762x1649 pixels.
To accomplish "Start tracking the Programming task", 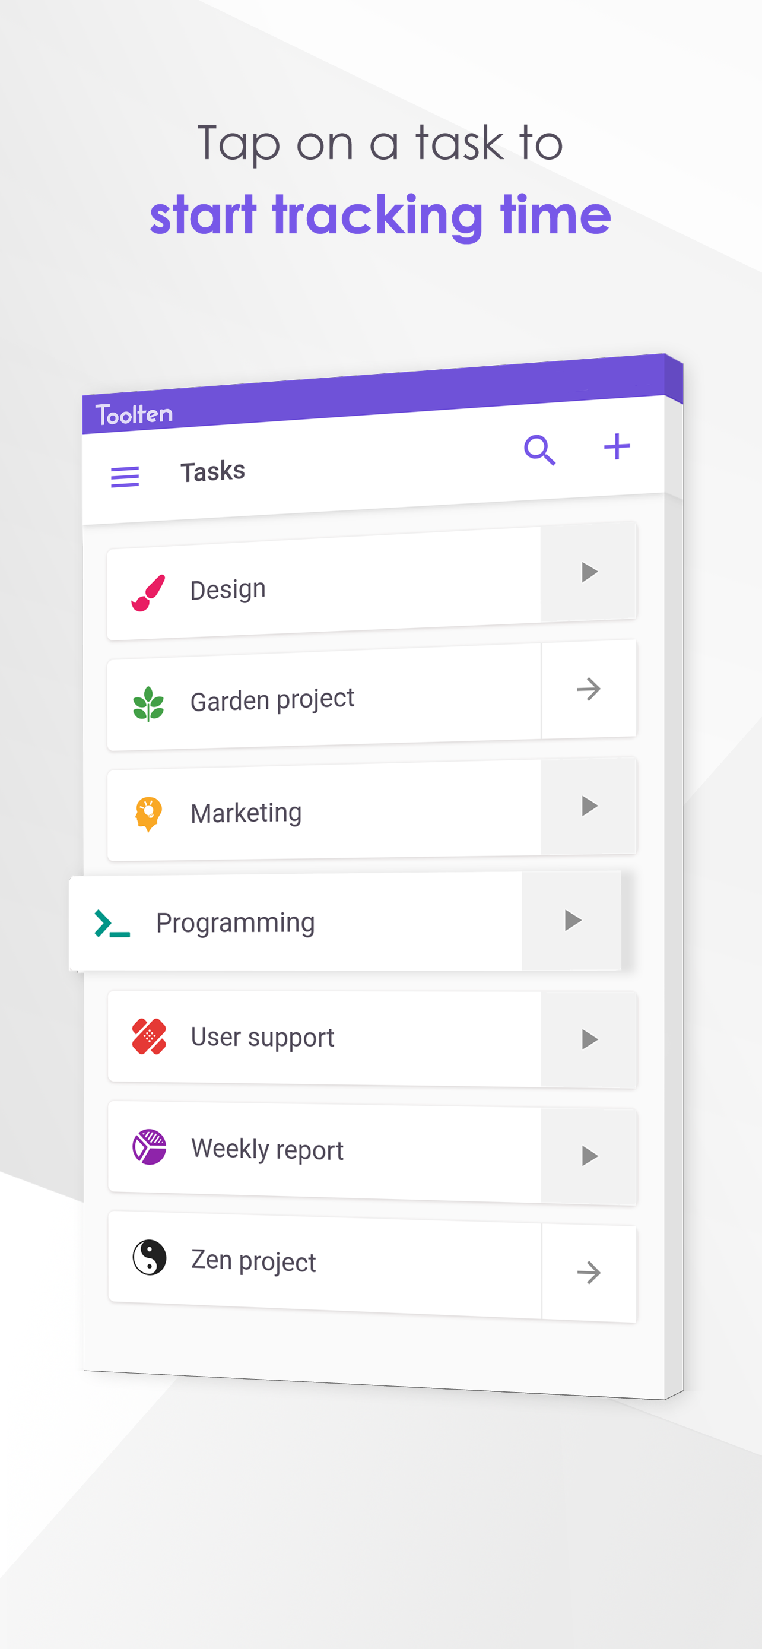I will (572, 921).
